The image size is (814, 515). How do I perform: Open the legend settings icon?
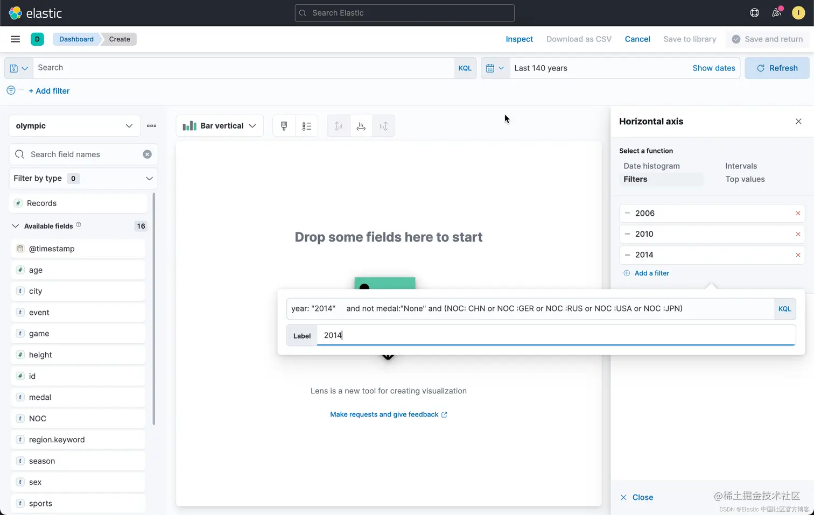(x=307, y=126)
